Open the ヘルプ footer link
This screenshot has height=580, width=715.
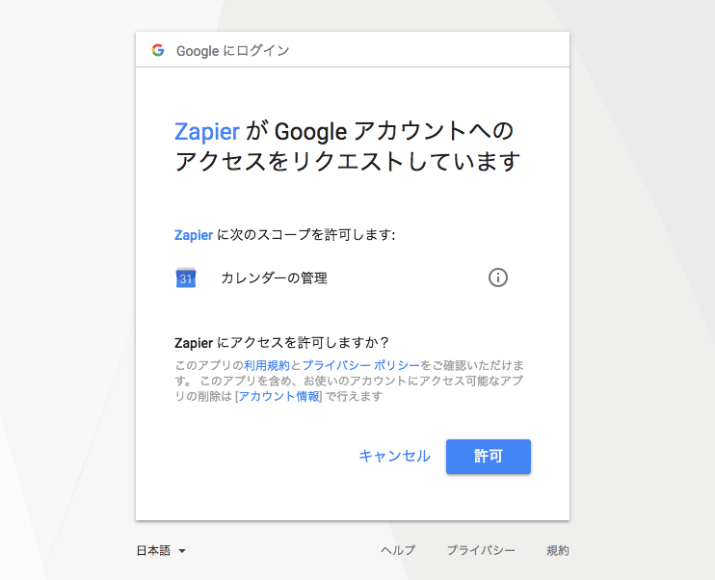[x=398, y=551]
